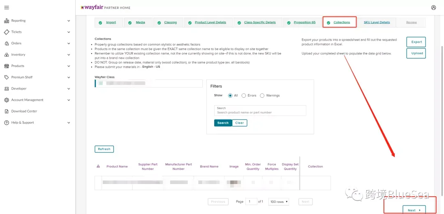Click the Min. Order Quantity column header
This screenshot has height=214, width=444.
[253, 166]
